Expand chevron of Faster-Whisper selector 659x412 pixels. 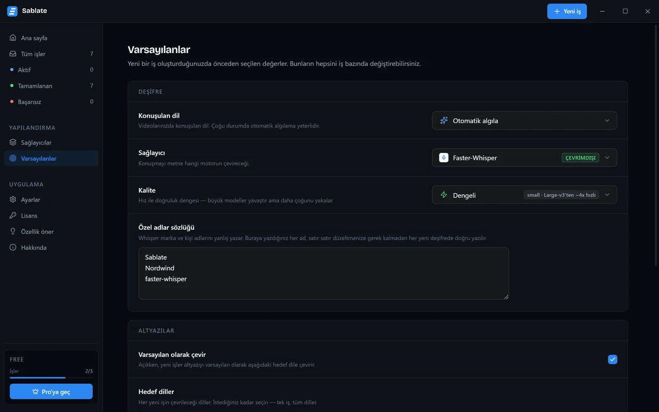pyautogui.click(x=607, y=158)
